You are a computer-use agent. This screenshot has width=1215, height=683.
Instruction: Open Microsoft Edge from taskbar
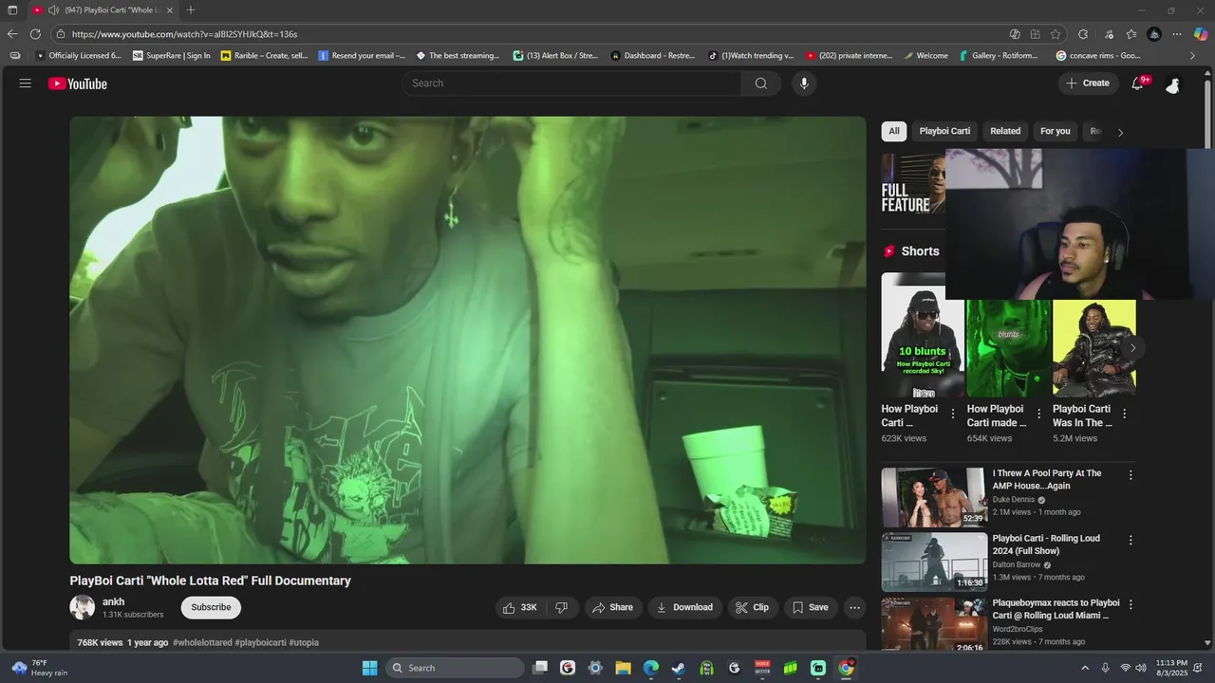tap(651, 668)
